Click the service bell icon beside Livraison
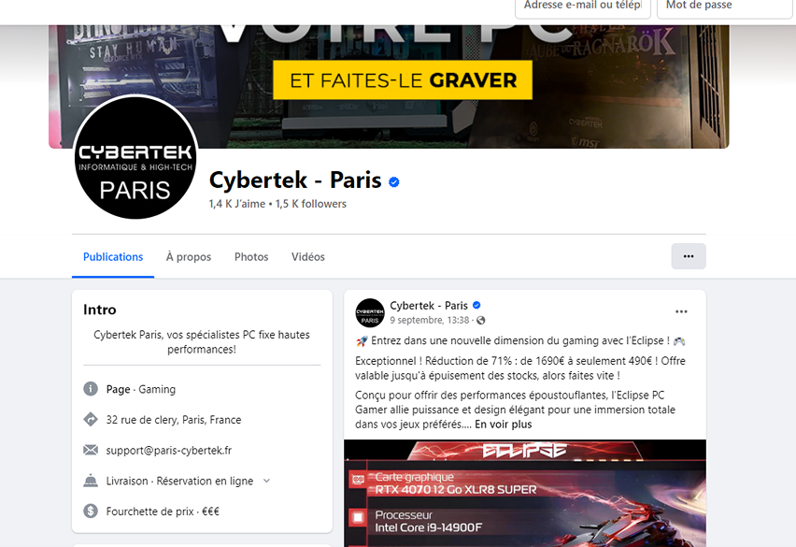796x547 pixels. pyautogui.click(x=91, y=481)
